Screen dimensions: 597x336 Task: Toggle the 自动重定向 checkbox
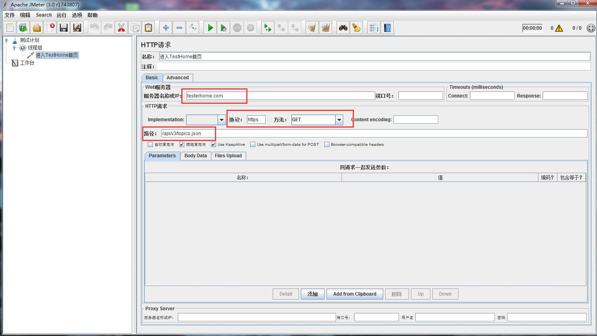pos(150,145)
